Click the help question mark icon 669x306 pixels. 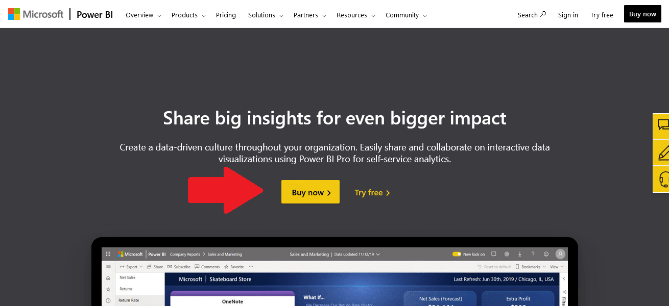click(x=533, y=254)
